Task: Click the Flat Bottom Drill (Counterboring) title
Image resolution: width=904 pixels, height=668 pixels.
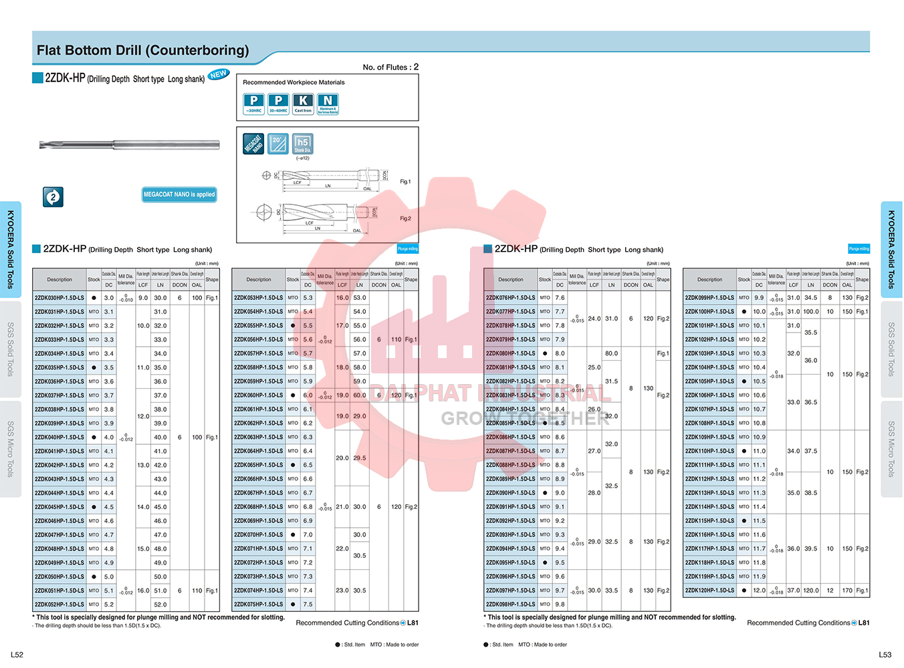Action: (143, 50)
